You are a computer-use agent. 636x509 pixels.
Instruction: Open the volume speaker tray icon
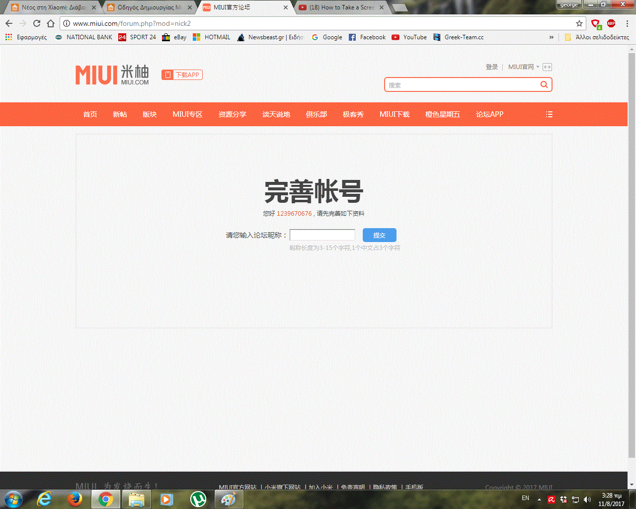pyautogui.click(x=587, y=500)
